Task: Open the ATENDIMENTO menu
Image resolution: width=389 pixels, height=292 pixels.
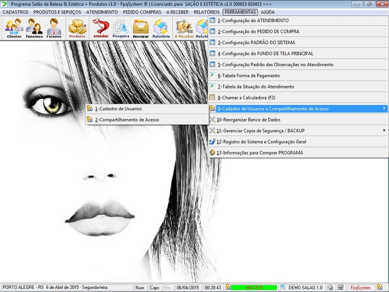Action: point(102,12)
